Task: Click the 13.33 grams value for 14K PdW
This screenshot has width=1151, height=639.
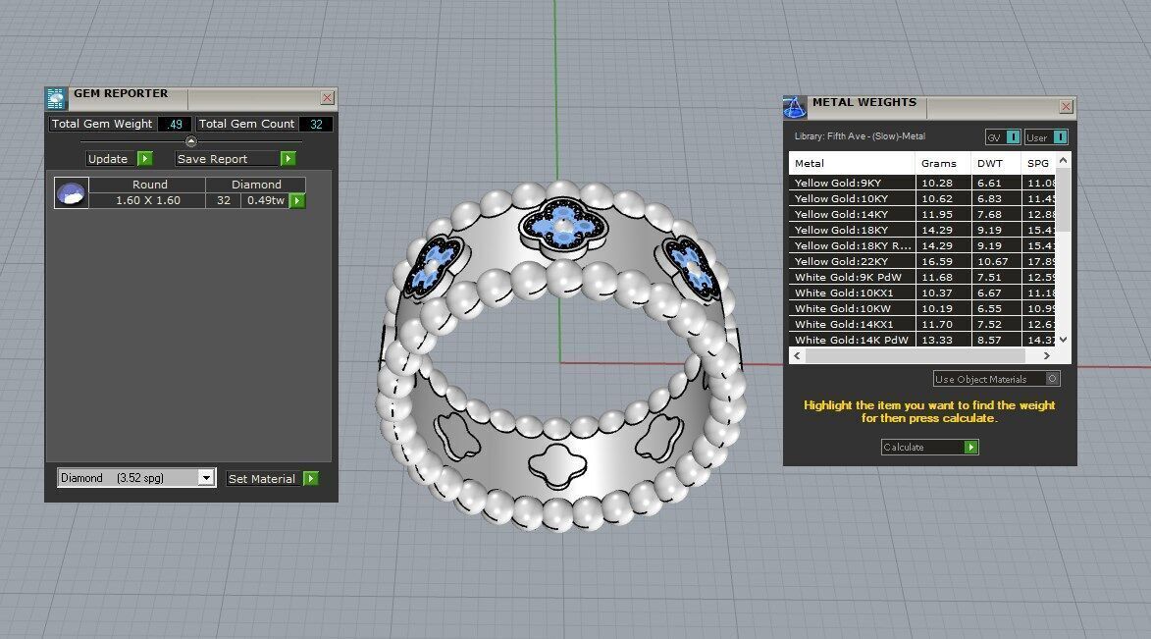Action: (x=943, y=340)
